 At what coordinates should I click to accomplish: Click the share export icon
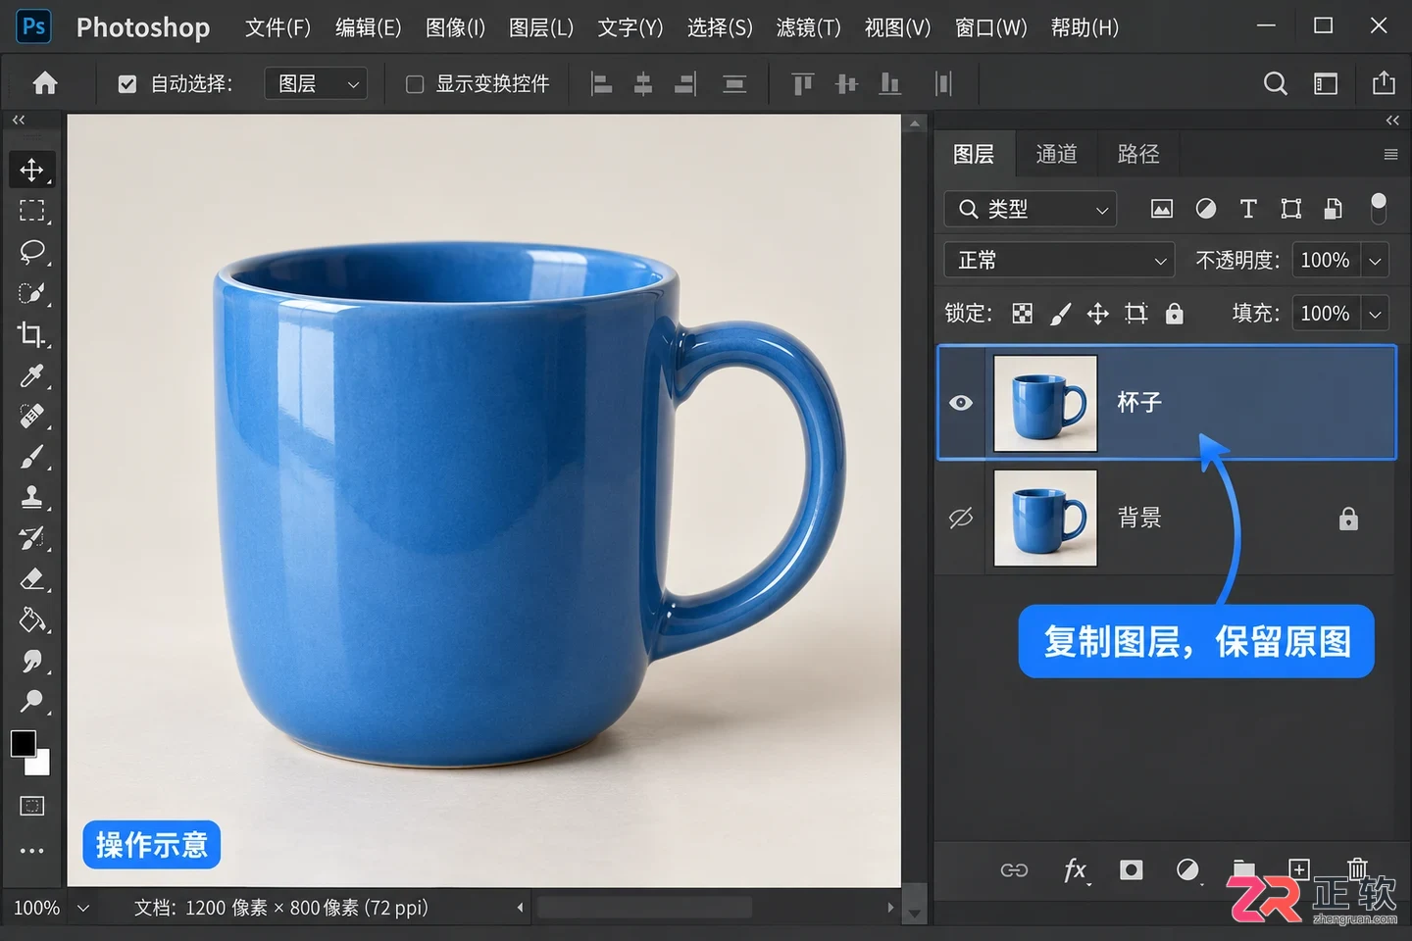coord(1384,83)
